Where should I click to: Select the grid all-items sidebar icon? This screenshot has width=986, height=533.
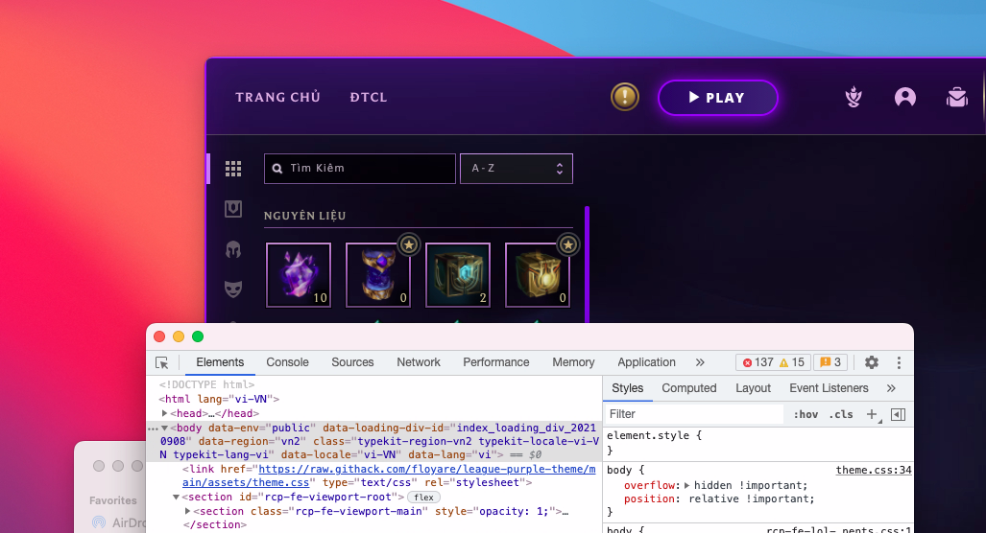pos(233,169)
